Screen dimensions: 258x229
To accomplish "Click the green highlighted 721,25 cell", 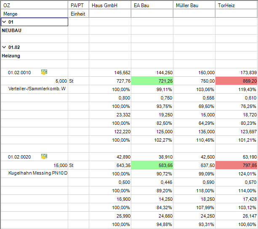I will point(152,81).
